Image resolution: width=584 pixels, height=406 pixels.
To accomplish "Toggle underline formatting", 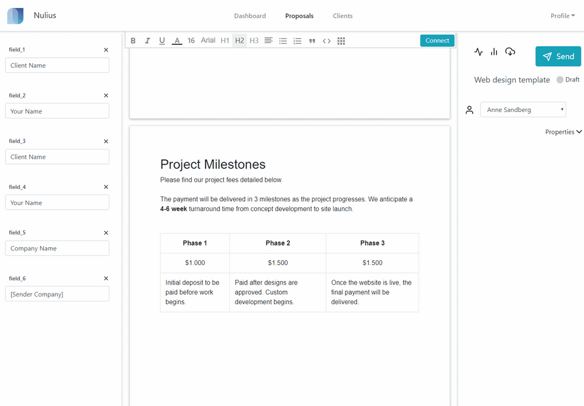I will pos(162,41).
